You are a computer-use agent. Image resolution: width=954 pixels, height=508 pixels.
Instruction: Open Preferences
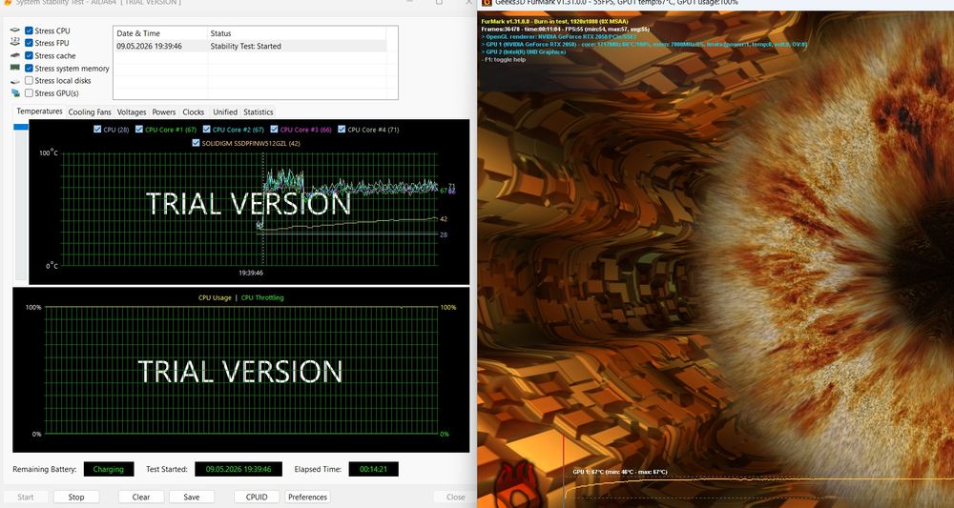(307, 497)
